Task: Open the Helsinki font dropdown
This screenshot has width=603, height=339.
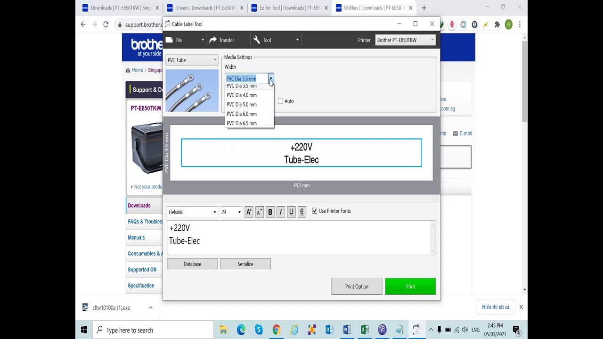Action: click(192, 212)
